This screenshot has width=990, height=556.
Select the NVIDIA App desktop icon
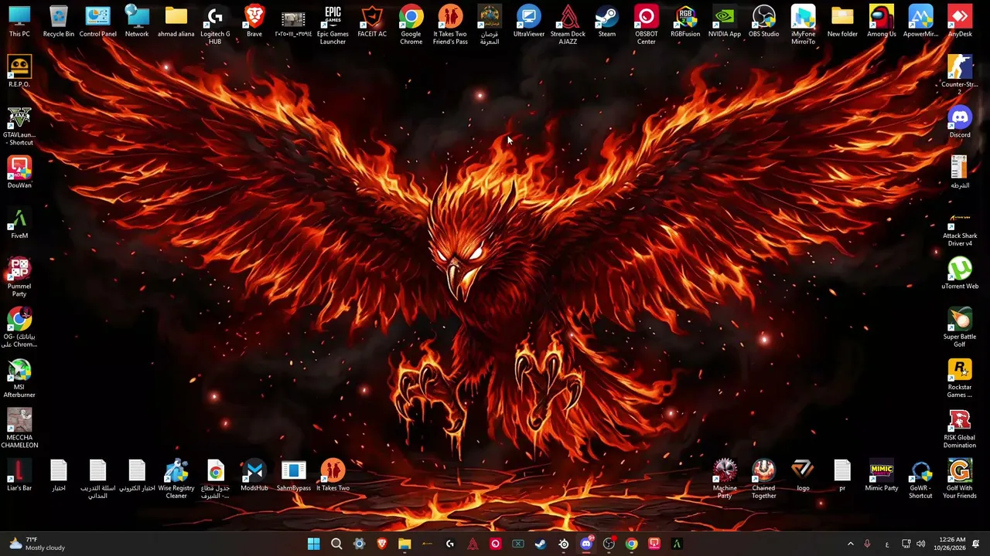[725, 22]
